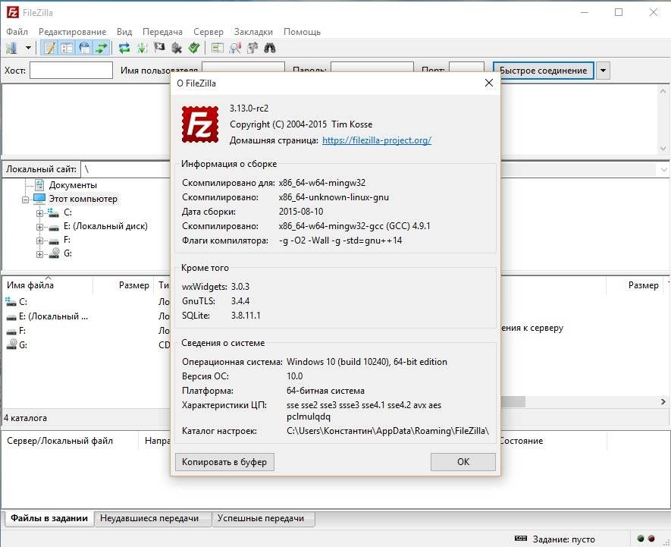Click the Хост input field
Image resolution: width=671 pixels, height=547 pixels.
(x=71, y=71)
